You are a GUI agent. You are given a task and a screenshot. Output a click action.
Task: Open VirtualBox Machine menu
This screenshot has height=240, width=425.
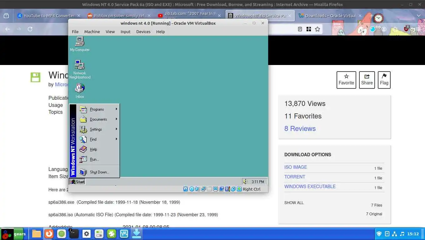pyautogui.click(x=92, y=32)
